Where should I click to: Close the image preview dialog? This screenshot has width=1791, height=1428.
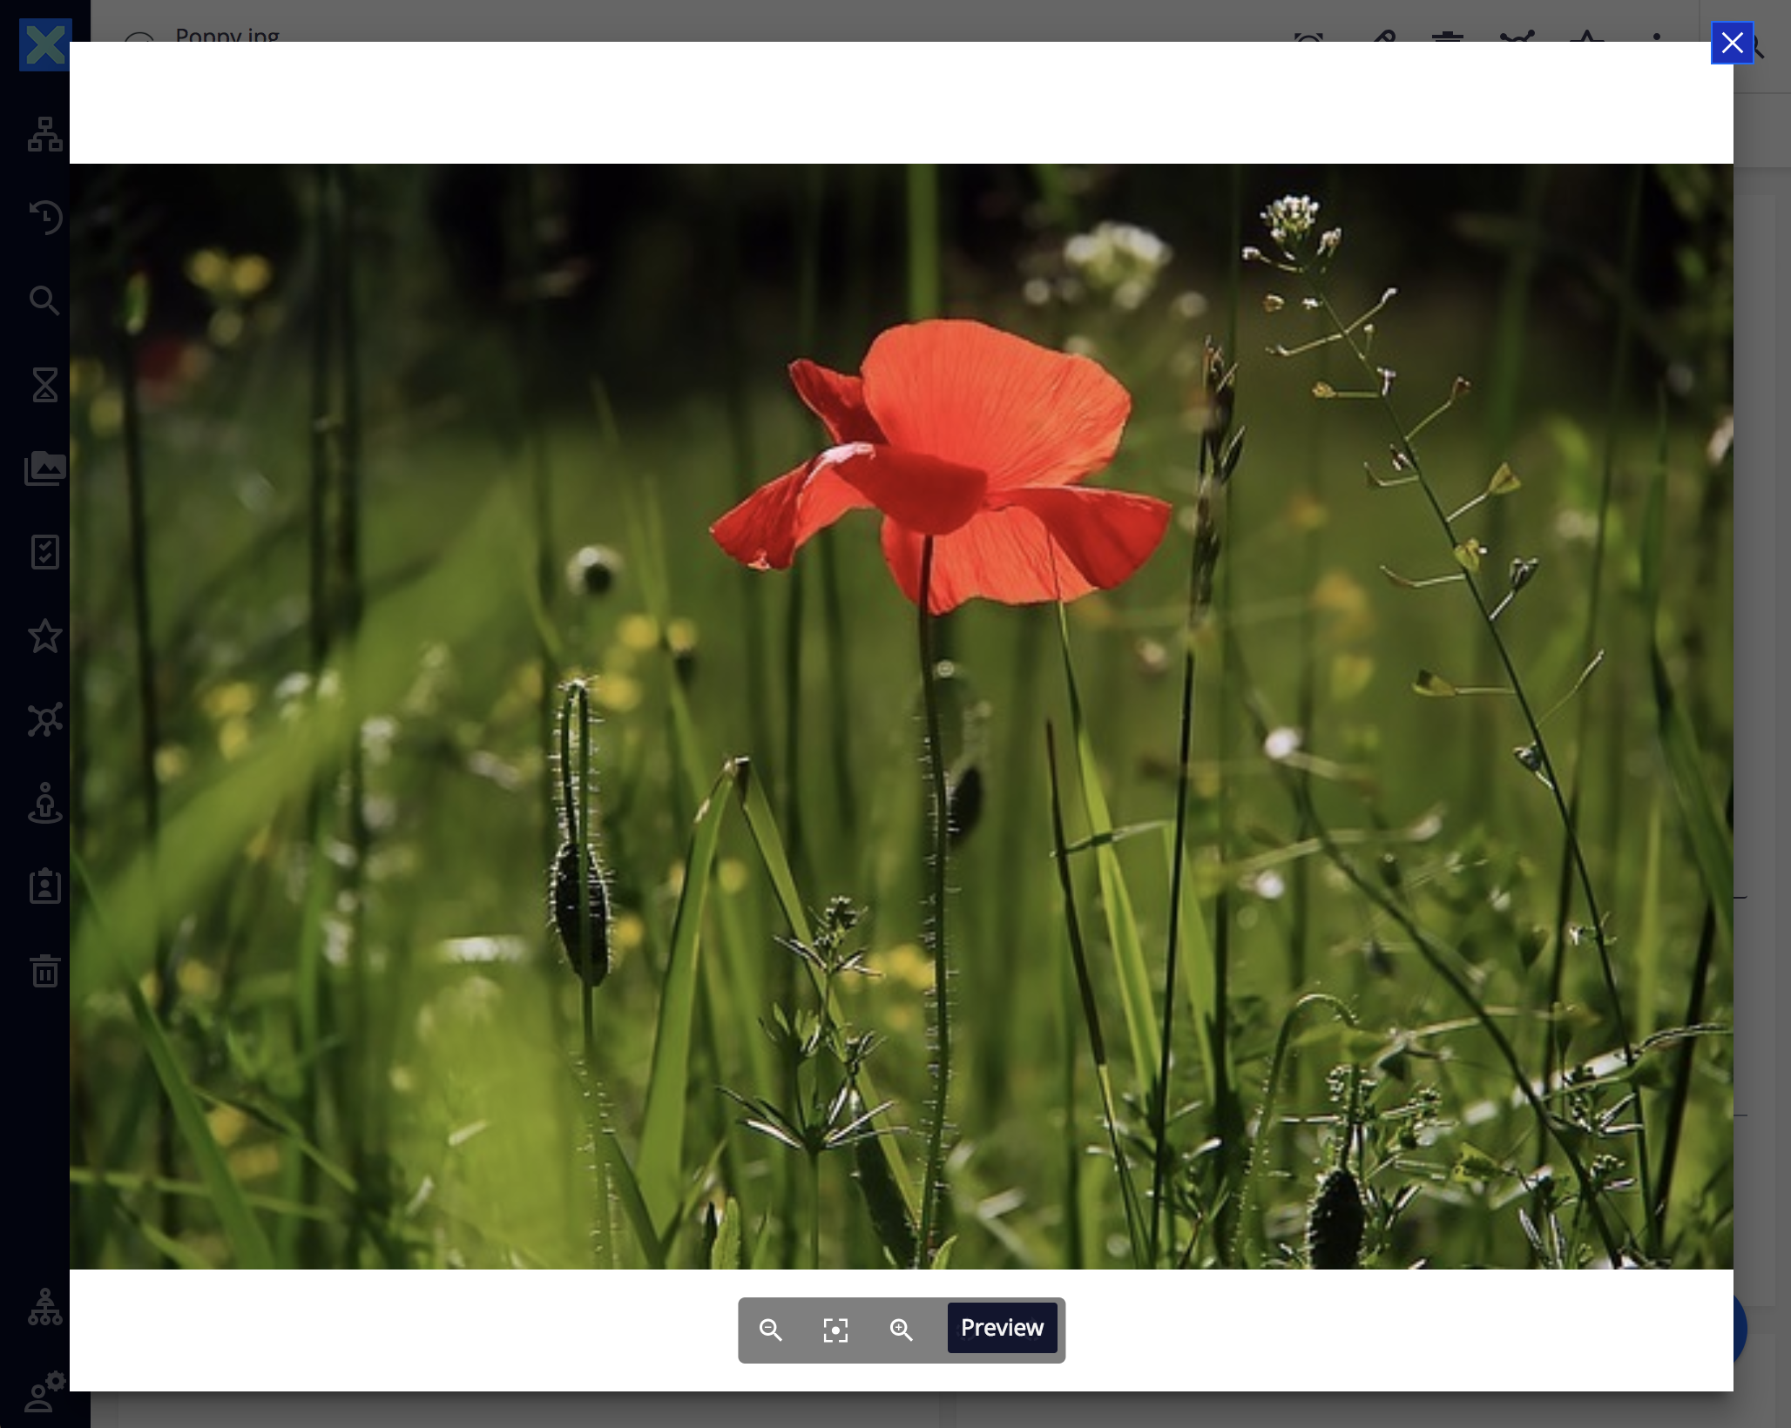tap(1732, 43)
